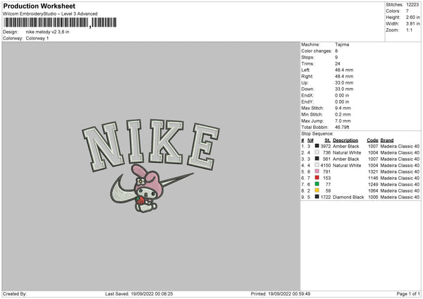Click the 'Created By:' footer label
Image resolution: width=423 pixels, height=299 pixels.
[x=15, y=294]
